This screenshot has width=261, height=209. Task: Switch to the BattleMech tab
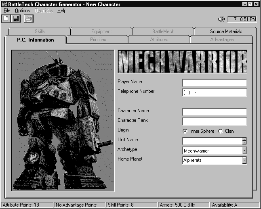click(x=163, y=31)
